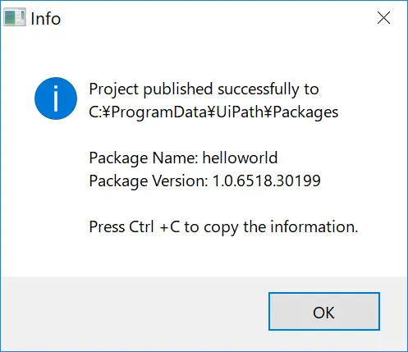
Task: Click the word 'information' in the hint
Action: click(314, 226)
